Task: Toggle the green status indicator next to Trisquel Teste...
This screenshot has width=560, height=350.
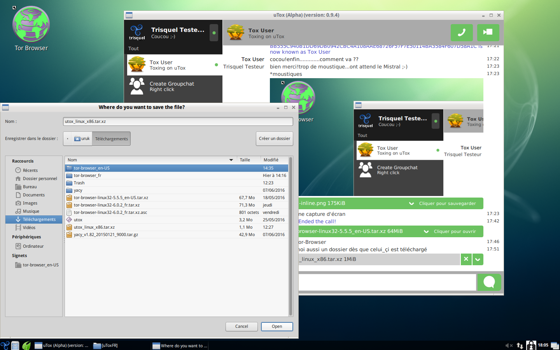Action: pos(214,33)
